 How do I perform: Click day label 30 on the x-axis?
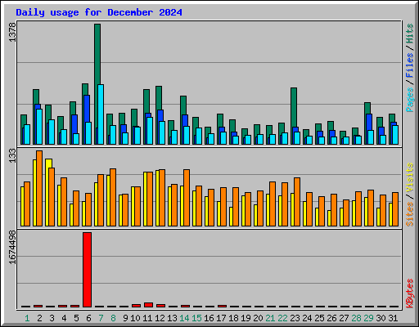coord(381,318)
